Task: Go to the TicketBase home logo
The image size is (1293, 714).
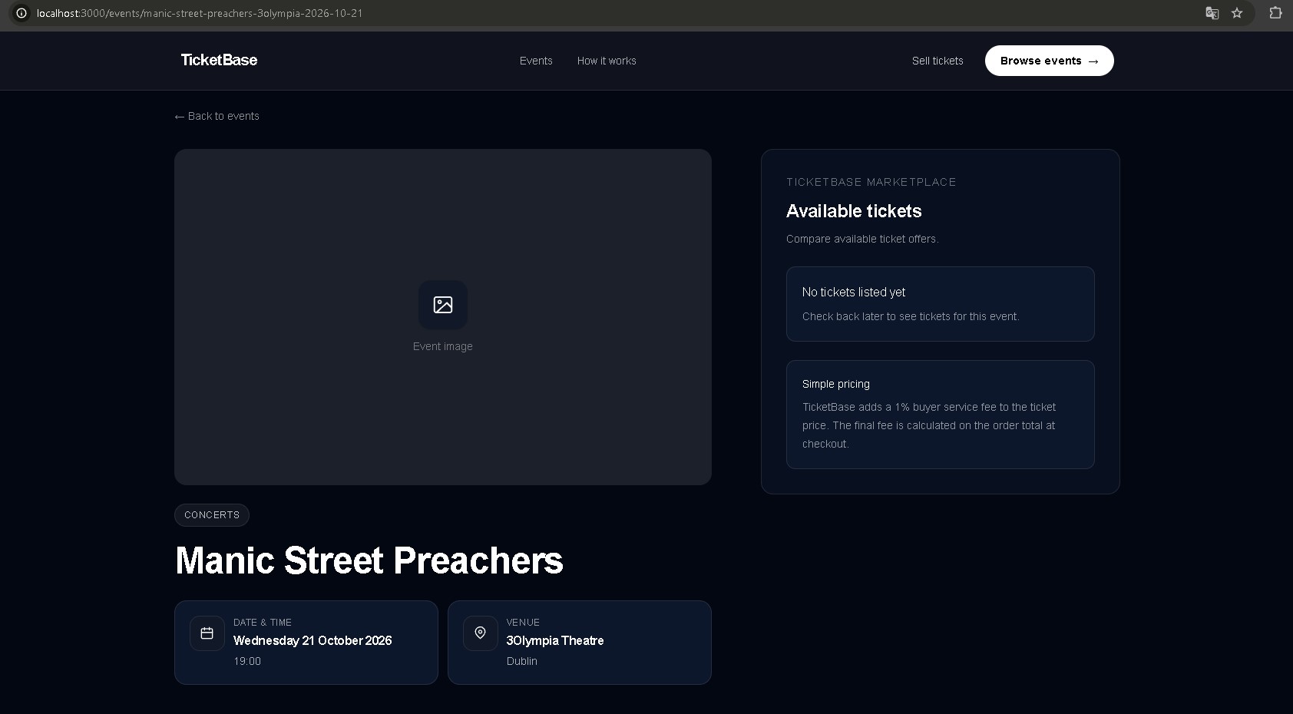Action: tap(219, 60)
